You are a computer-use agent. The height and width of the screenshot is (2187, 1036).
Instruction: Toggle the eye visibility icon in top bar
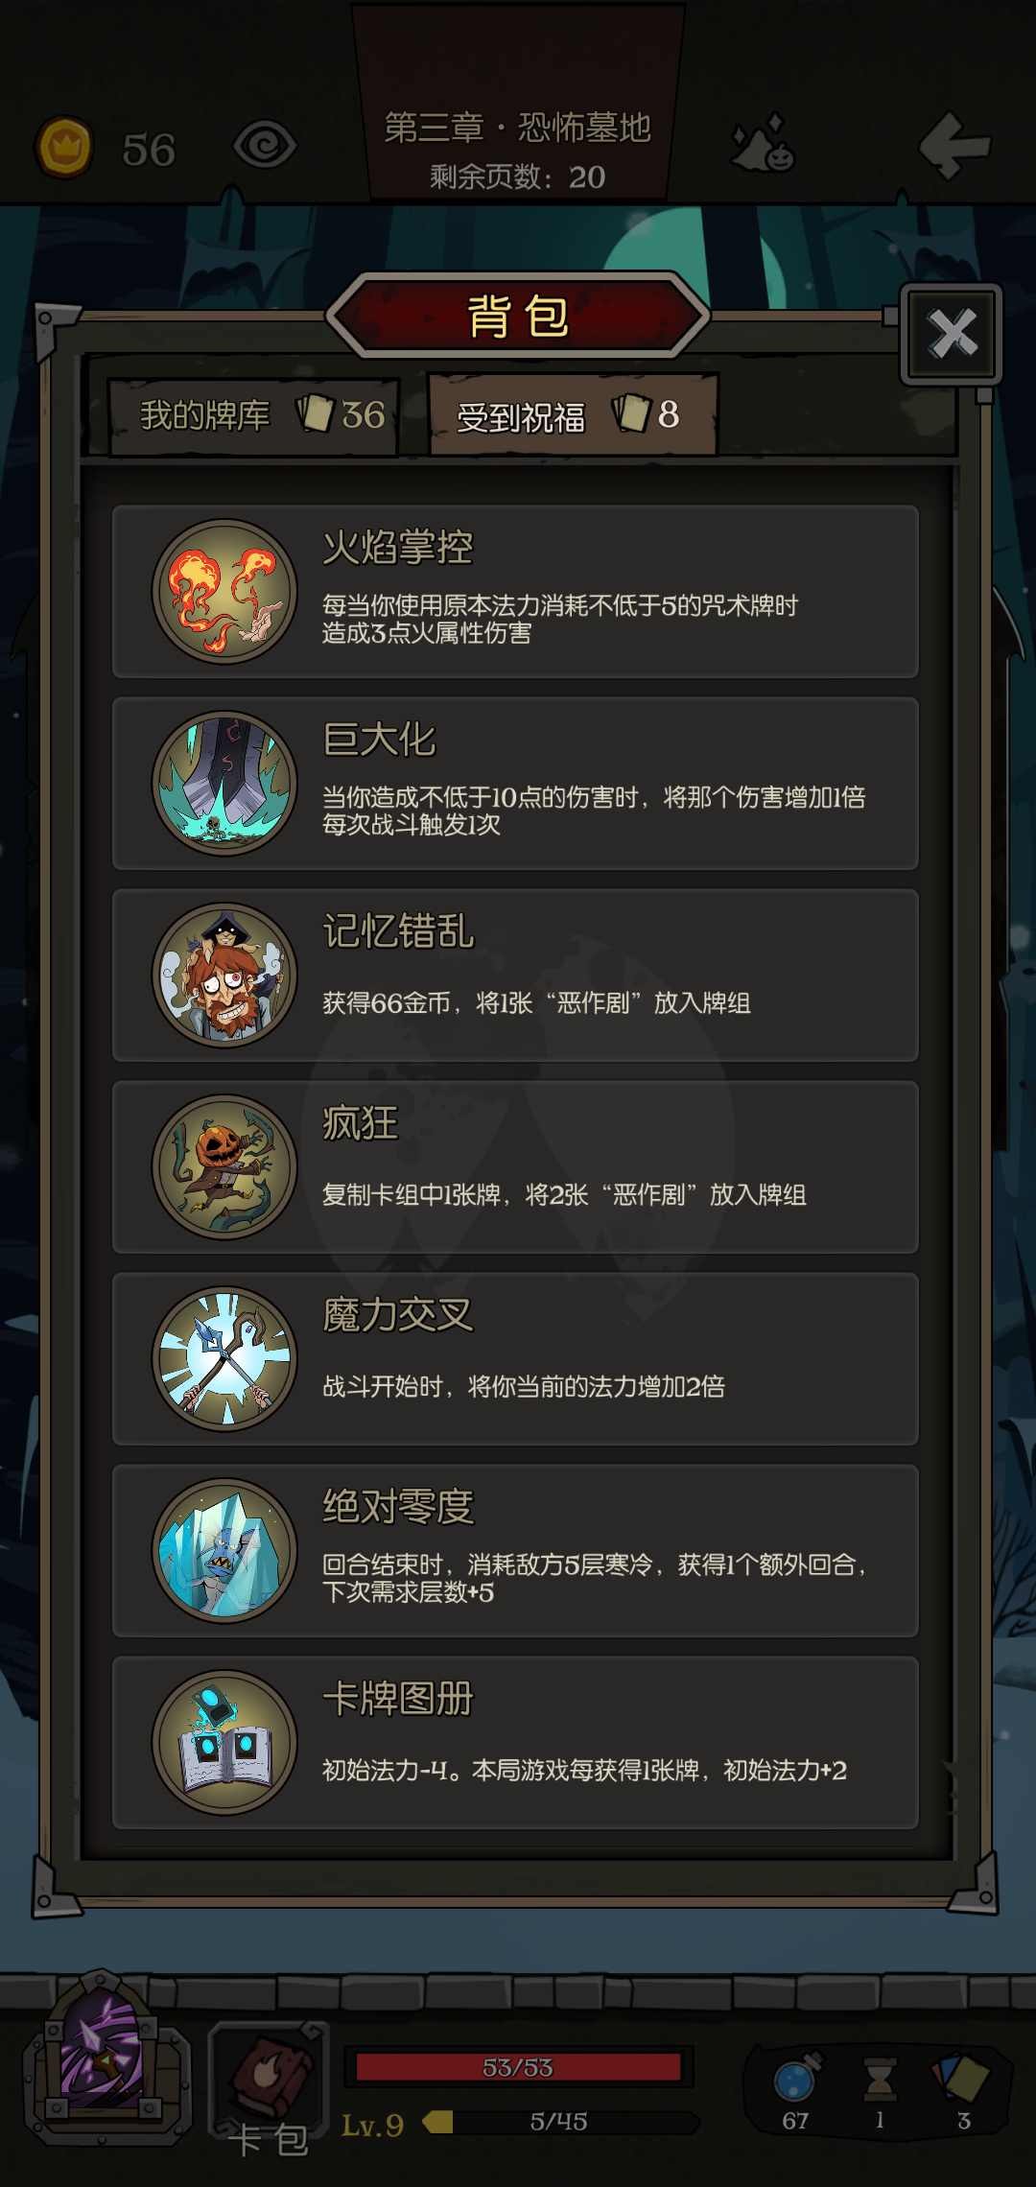pyautogui.click(x=265, y=146)
